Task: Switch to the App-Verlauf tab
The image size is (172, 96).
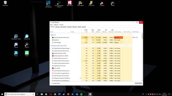Action: click(63, 27)
